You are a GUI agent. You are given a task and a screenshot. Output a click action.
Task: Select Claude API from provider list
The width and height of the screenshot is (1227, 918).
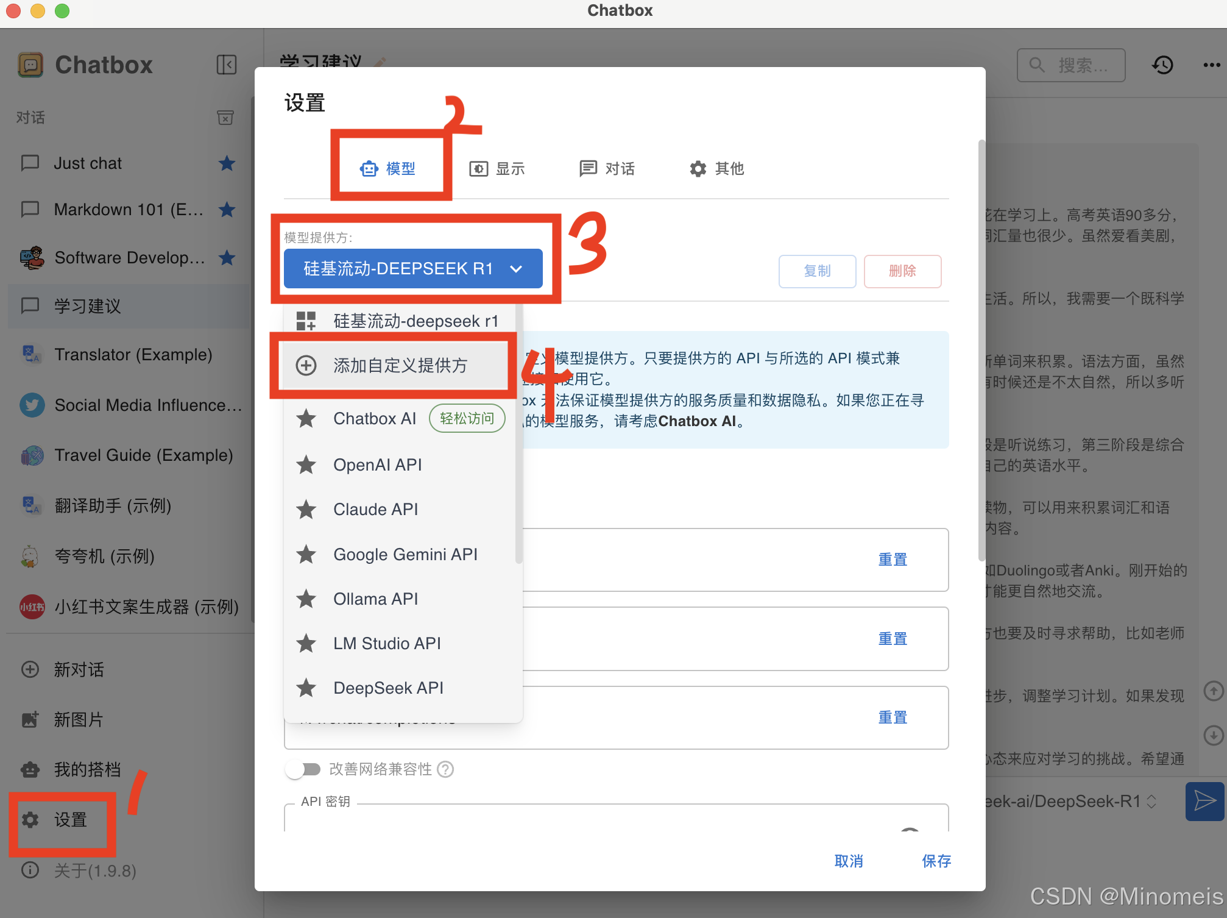coord(375,510)
